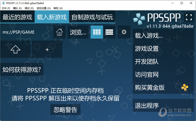Minimize the PPSSPP window
196x121 pixels.
172,3
